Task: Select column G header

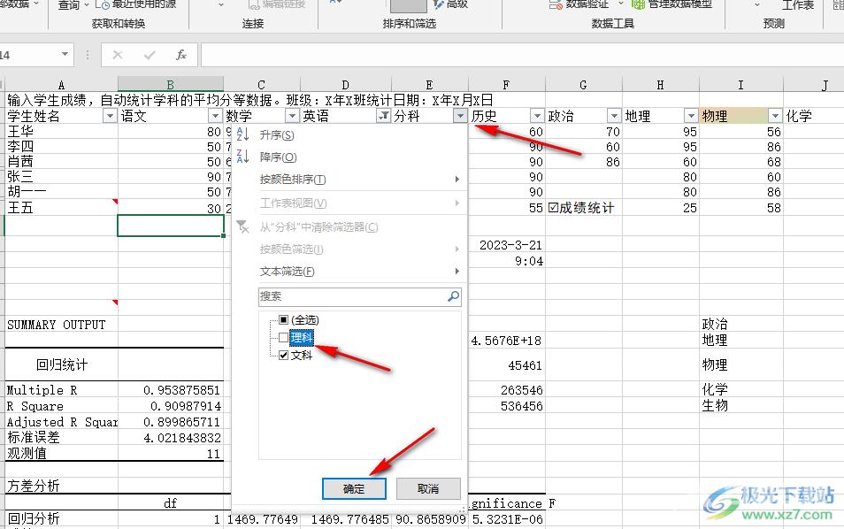Action: pos(584,85)
